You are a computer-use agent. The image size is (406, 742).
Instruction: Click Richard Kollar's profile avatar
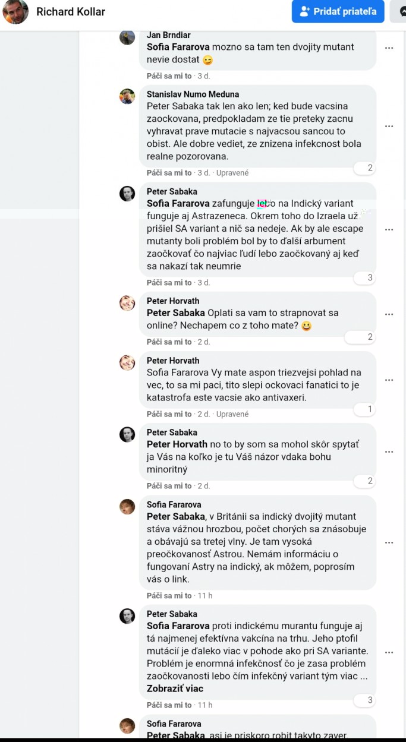pos(15,11)
